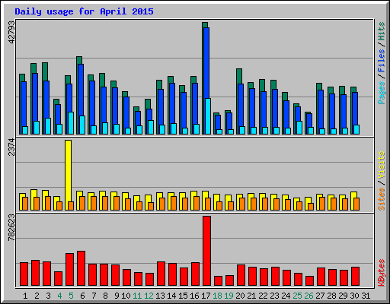
Task: Click the day 13 axis label
Action: tap(160, 296)
